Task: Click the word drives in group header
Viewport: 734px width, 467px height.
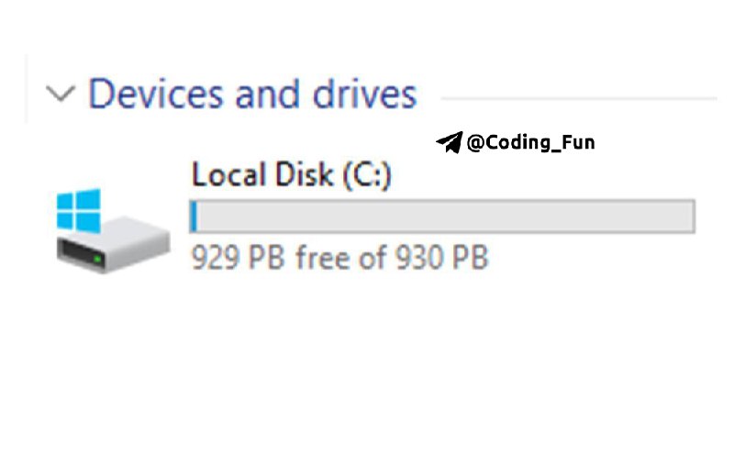Action: [364, 95]
